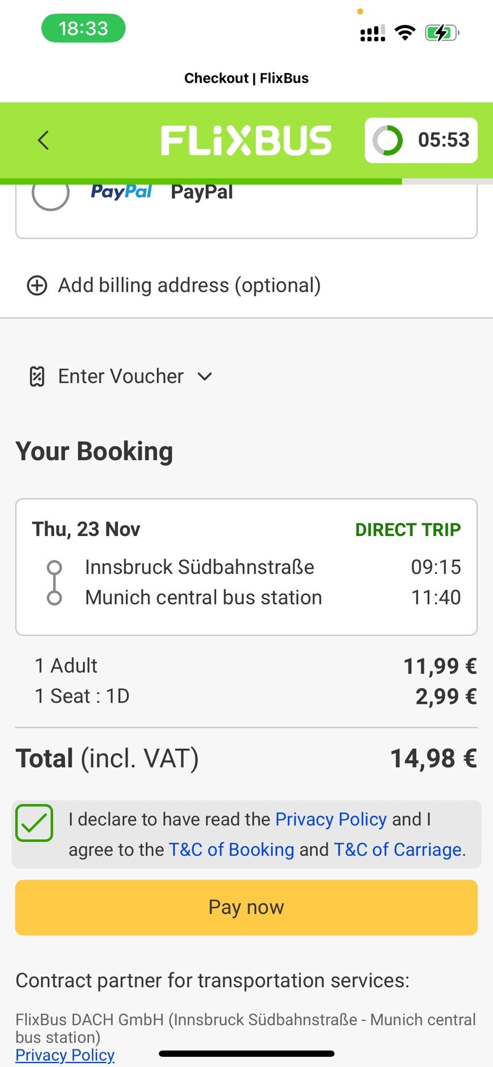
Task: Open the Enter Voucher section
Action: [121, 376]
